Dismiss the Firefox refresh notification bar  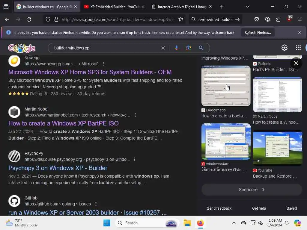pos(300,32)
